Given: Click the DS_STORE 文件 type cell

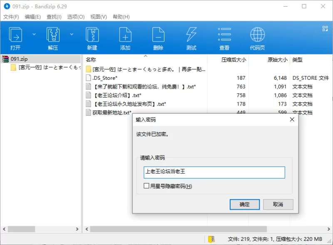Looking at the screenshot, I should [x=311, y=78].
